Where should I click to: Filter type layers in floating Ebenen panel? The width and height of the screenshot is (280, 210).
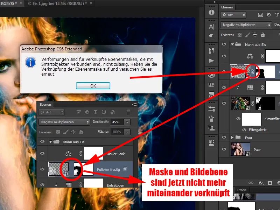click(95, 112)
